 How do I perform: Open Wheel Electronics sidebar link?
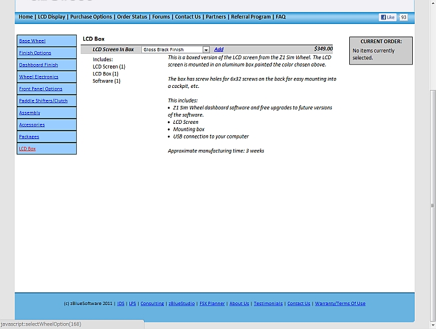click(39, 77)
